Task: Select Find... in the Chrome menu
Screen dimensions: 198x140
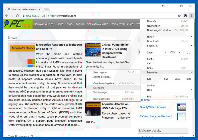Action: coord(167,68)
